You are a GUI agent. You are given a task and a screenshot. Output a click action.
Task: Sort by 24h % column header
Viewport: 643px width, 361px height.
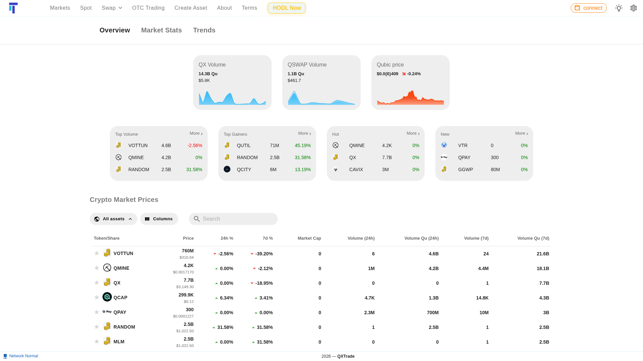tap(227, 238)
